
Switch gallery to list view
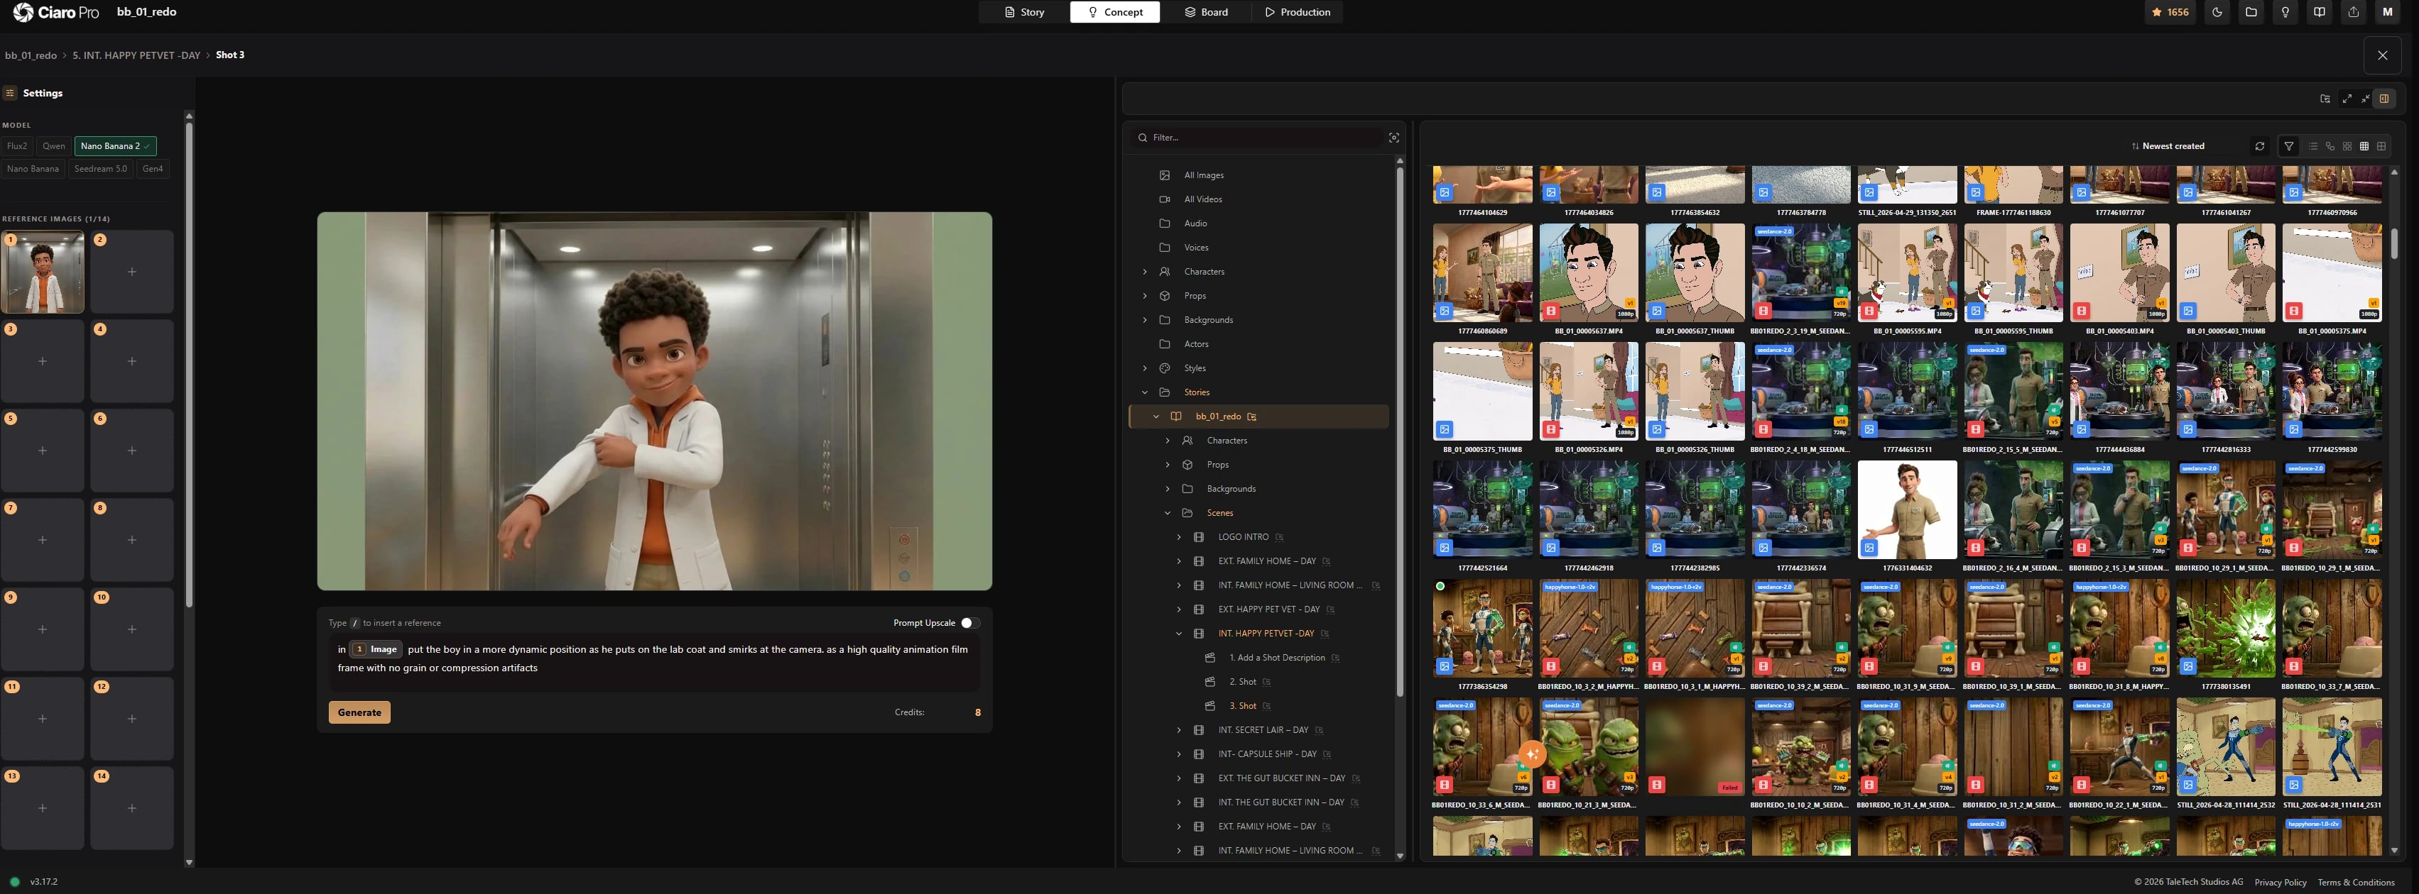click(2313, 146)
